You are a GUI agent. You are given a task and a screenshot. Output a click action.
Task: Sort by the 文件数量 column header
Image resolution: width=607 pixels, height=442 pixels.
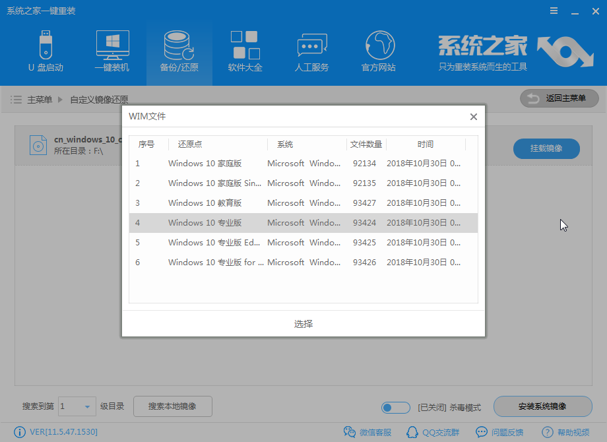point(366,144)
